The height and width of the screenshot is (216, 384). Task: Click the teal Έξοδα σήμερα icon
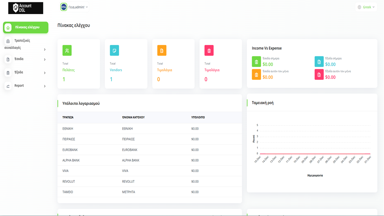[x=319, y=61]
